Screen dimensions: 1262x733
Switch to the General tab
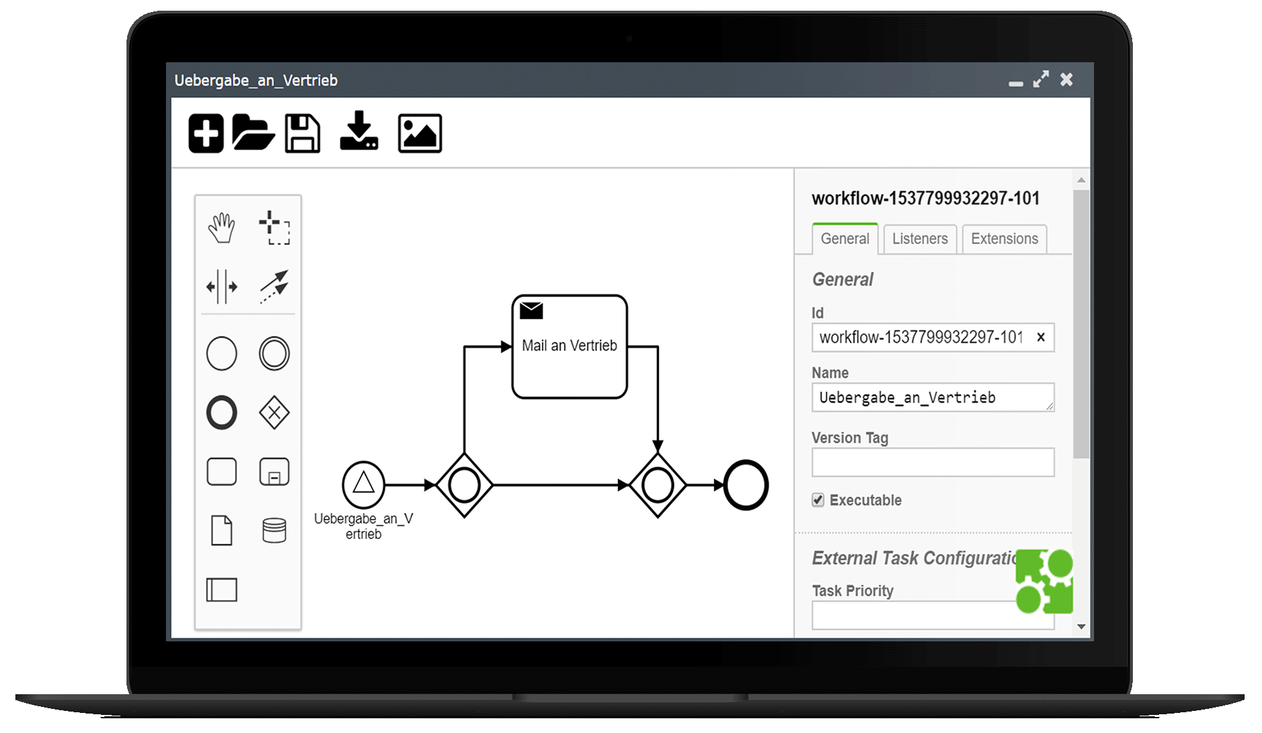pos(844,239)
